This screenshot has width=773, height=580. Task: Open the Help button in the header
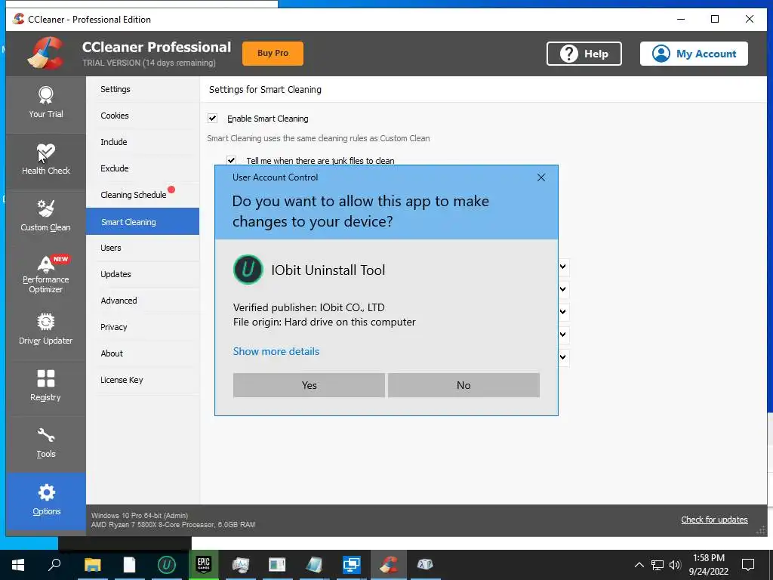[x=584, y=54]
